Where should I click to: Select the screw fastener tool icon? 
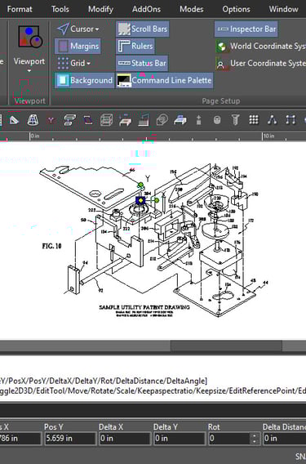pos(235,120)
